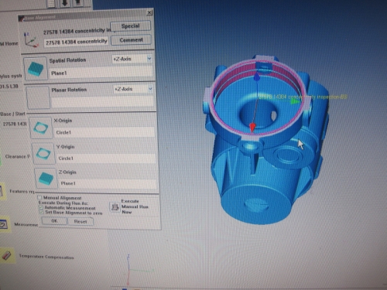
Task: Confirm alignment with the OK button
Action: (54, 221)
